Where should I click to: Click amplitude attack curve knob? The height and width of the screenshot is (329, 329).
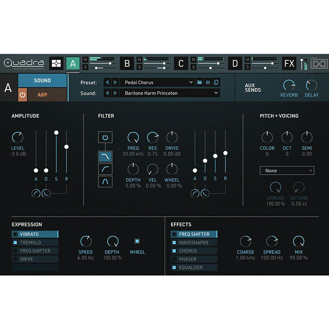coord(36,193)
